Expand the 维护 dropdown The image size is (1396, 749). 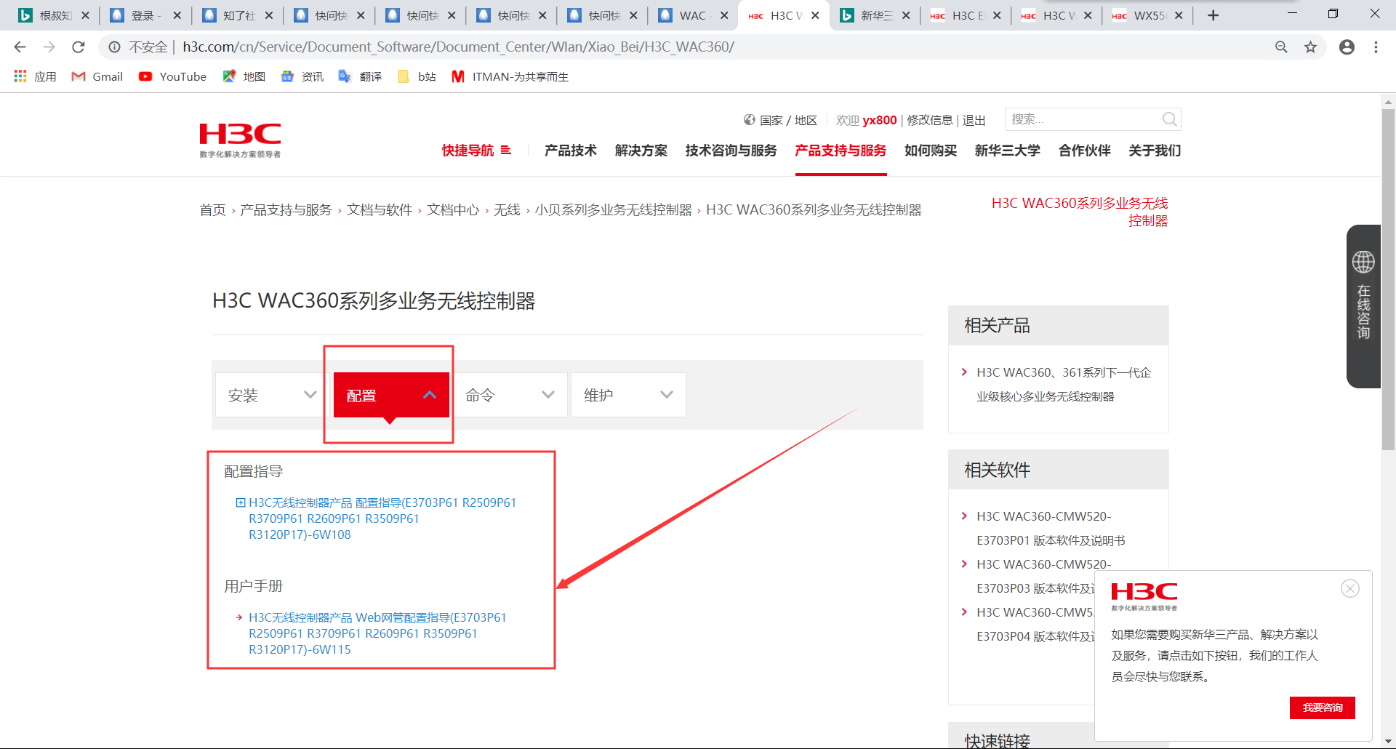(x=628, y=395)
